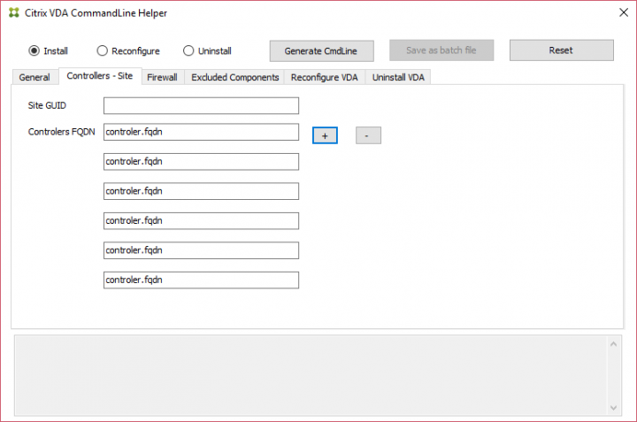
Task: Focus the first Controlers FQDN field
Action: (201, 132)
